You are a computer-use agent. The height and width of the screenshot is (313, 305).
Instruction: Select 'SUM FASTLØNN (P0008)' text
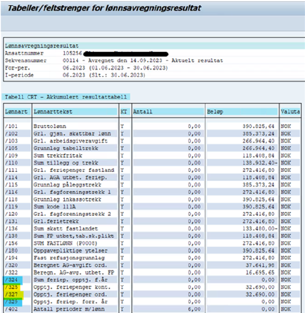[x=65, y=243]
